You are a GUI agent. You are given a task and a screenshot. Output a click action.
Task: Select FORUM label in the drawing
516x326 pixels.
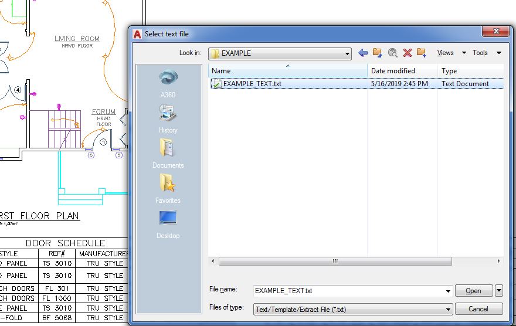coord(104,112)
